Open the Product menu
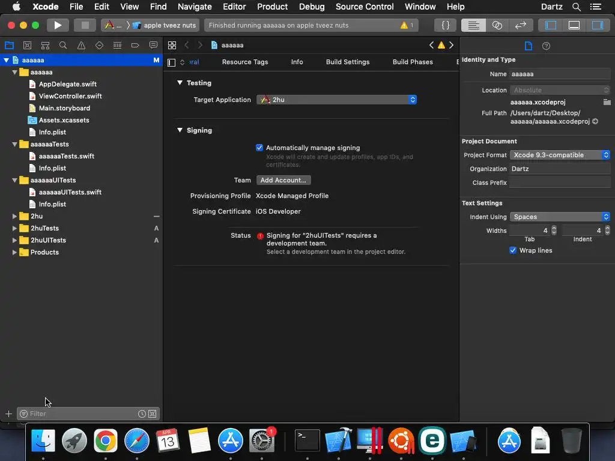The image size is (615, 461). click(272, 7)
